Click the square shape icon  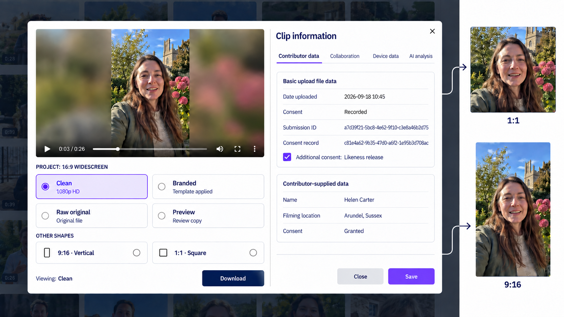pyautogui.click(x=163, y=253)
